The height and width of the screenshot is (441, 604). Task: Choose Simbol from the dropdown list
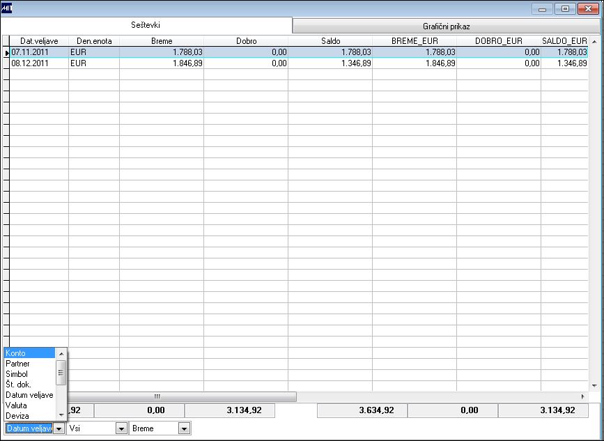[x=30, y=374]
